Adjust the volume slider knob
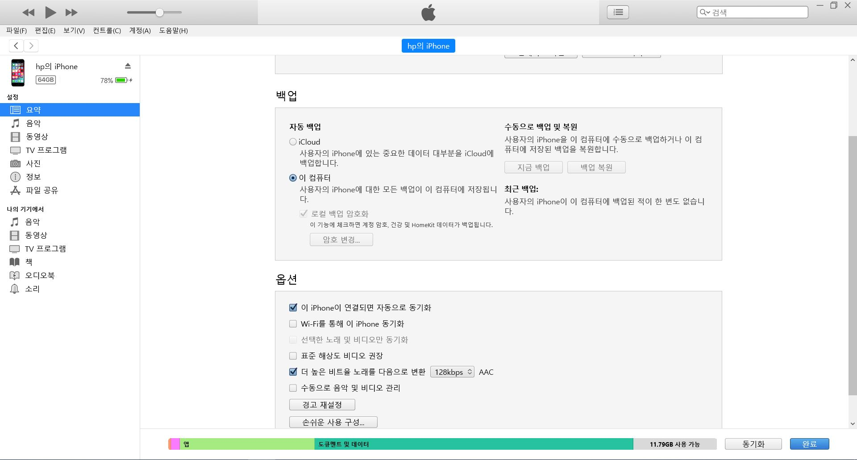 159,12
